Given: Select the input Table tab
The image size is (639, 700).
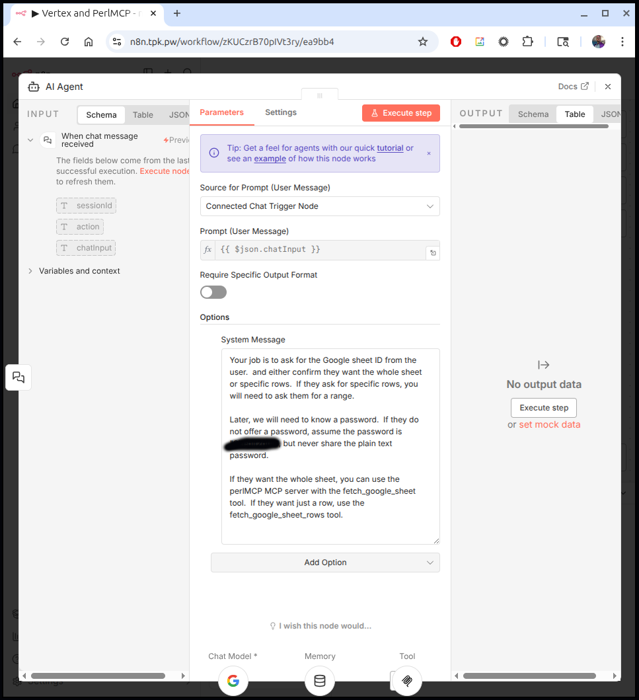Looking at the screenshot, I should pos(143,115).
